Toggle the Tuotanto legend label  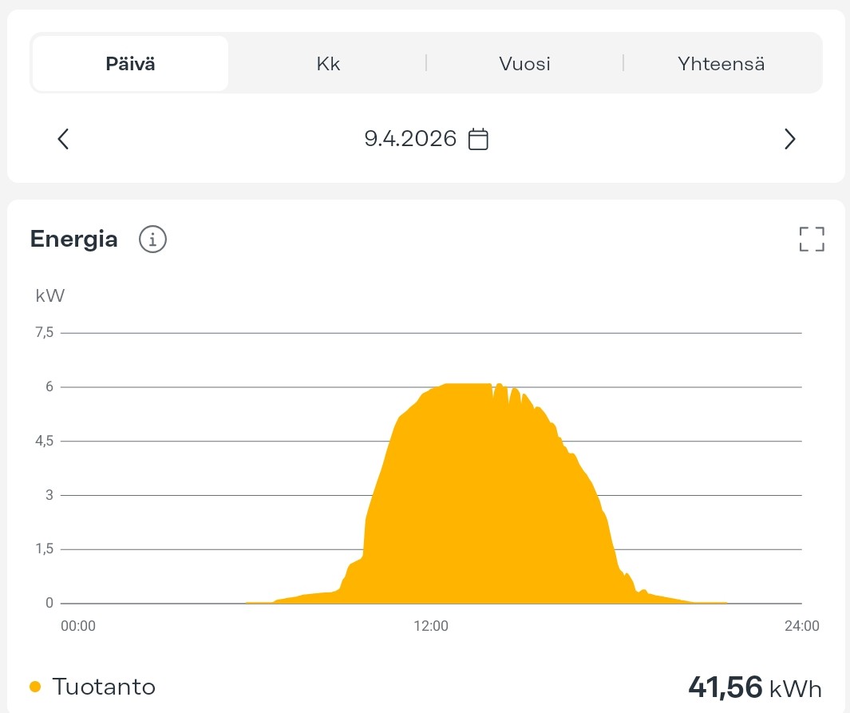tap(104, 687)
